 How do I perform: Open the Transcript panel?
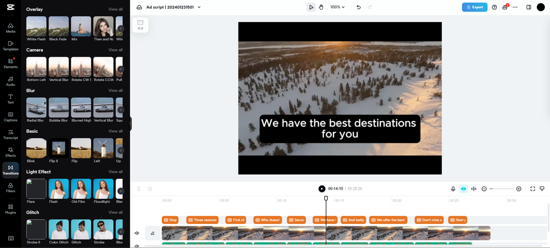pyautogui.click(x=11, y=135)
